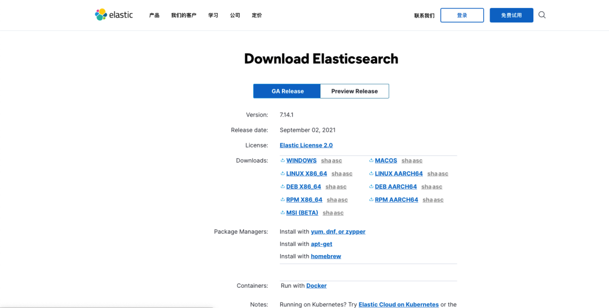Open sha link for LINUX AARCH64
The image size is (609, 308).
pyautogui.click(x=433, y=174)
